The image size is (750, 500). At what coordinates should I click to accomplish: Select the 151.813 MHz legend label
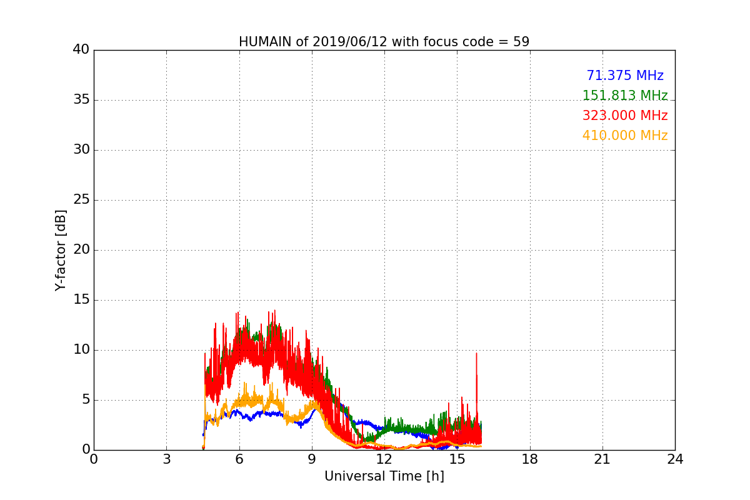(625, 96)
